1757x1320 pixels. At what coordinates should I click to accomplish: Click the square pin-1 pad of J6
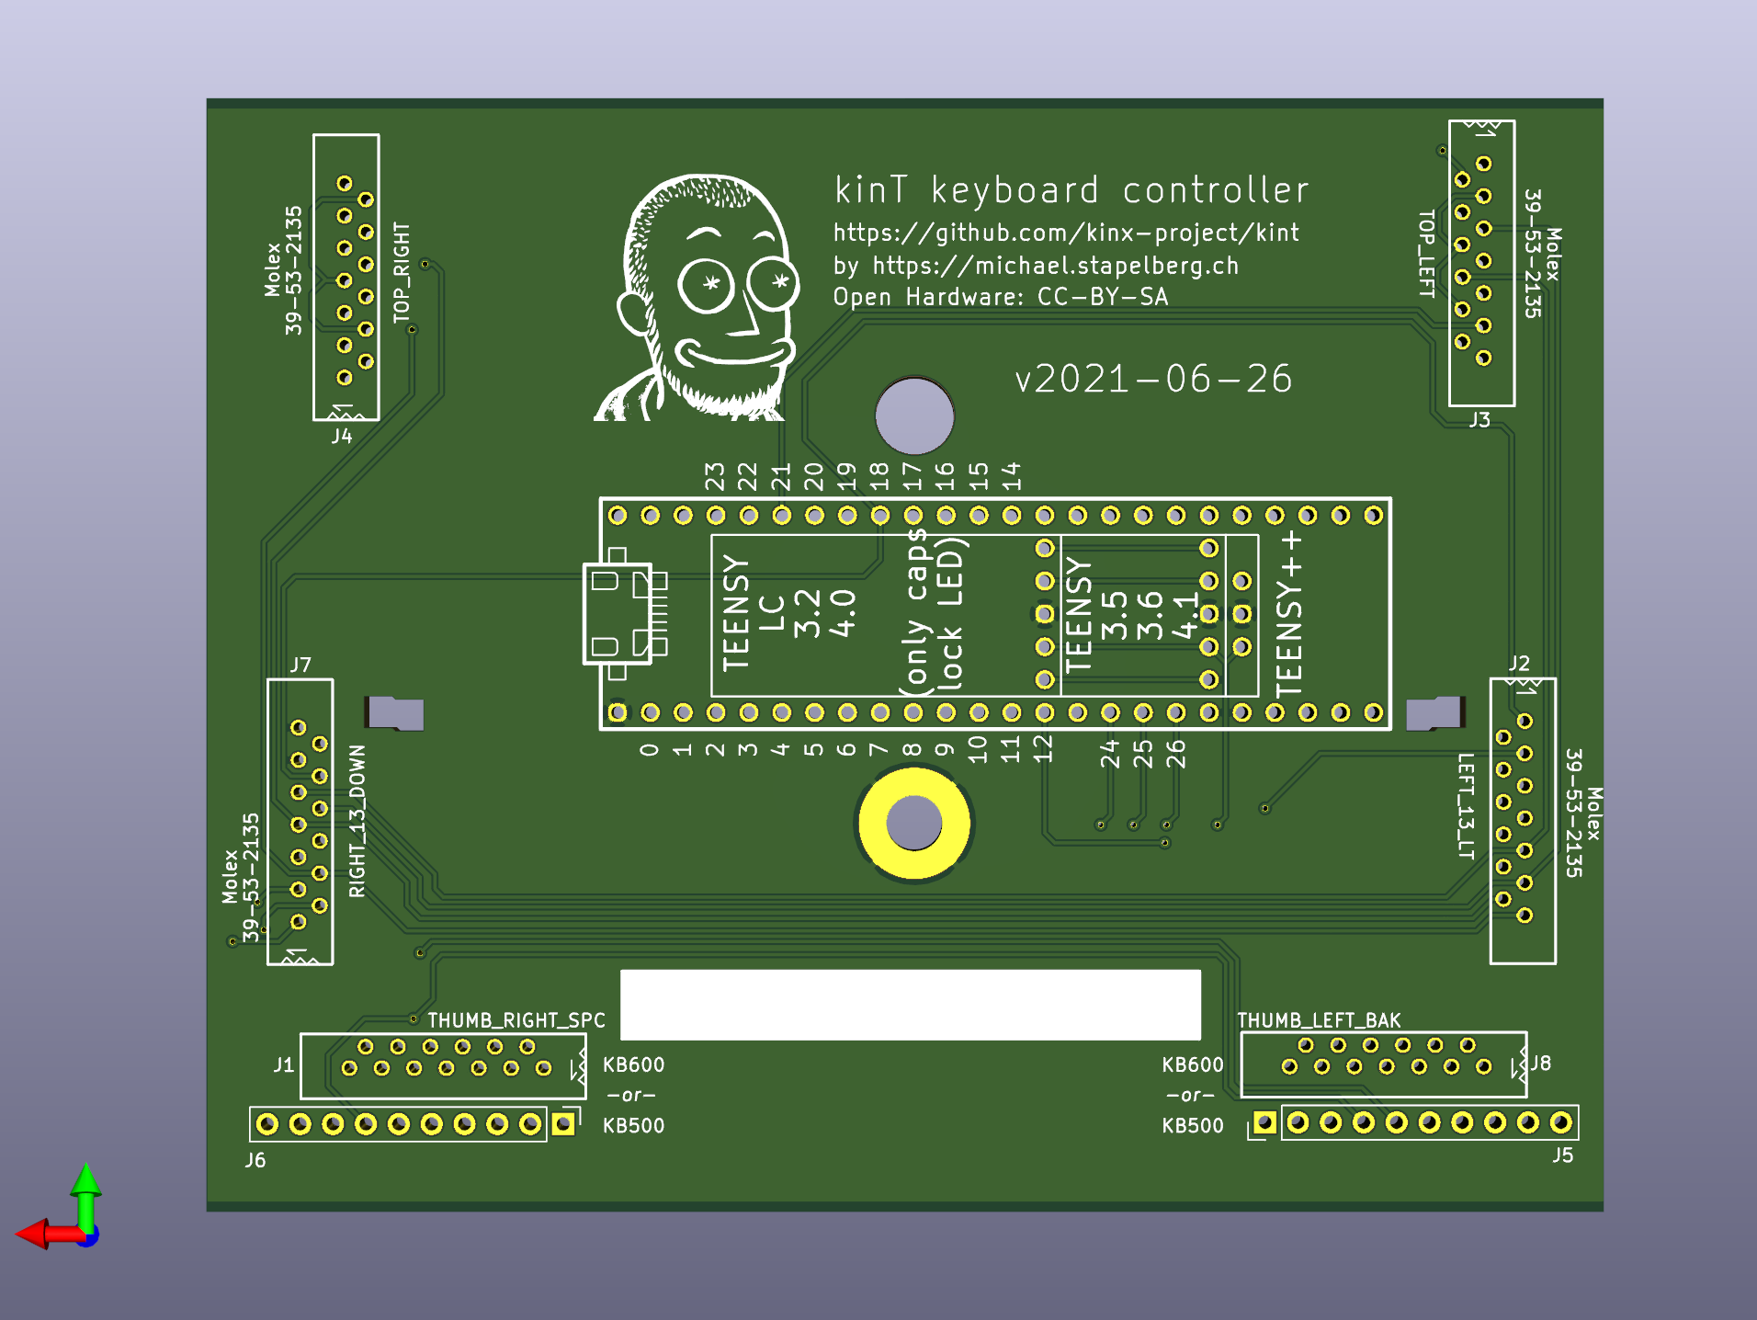click(x=564, y=1123)
